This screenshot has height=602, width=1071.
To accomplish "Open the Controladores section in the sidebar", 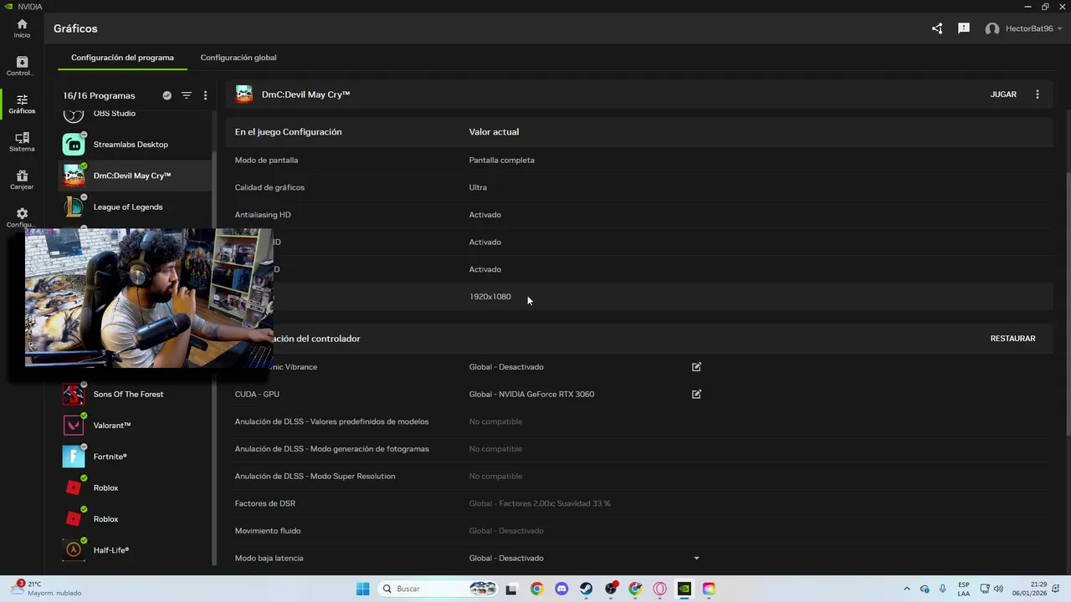I will 22,66.
